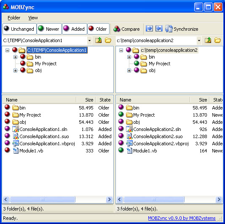The width and height of the screenshot is (225, 224).
Task: Browse for folder in right pane
Action: (217, 40)
